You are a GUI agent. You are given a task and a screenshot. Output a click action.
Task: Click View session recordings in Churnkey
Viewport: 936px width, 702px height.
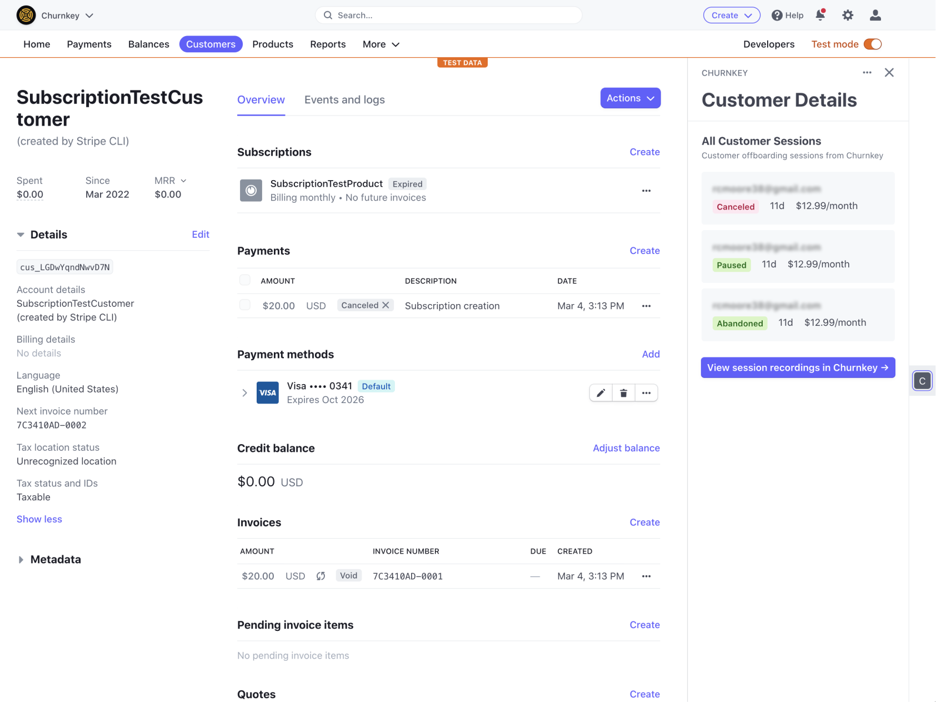click(798, 367)
